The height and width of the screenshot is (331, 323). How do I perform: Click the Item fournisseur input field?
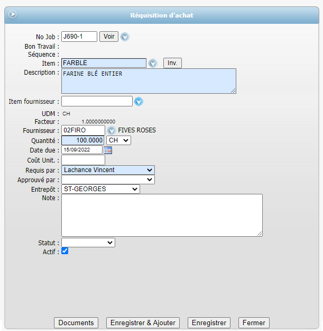pos(97,101)
